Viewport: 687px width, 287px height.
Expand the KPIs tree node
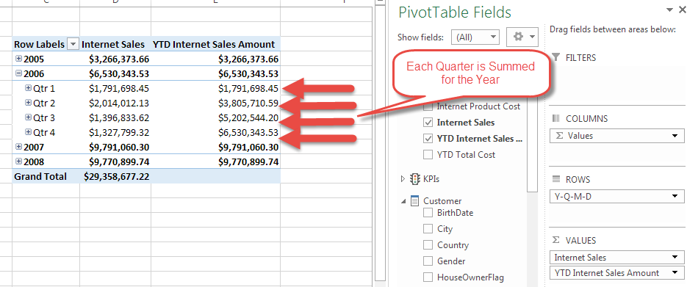[403, 178]
